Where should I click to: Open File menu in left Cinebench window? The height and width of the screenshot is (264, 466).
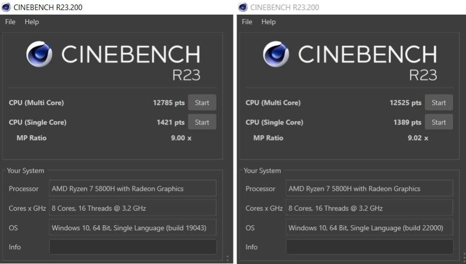pyautogui.click(x=10, y=22)
